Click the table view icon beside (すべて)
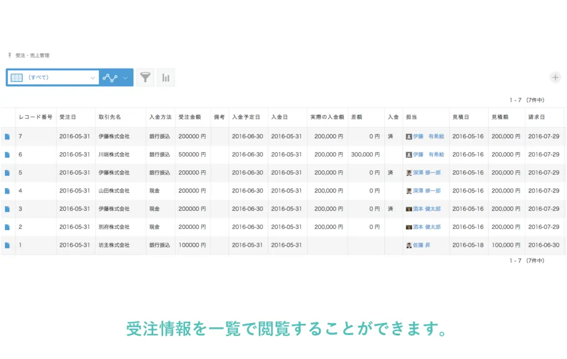The width and height of the screenshot is (567, 359). tap(17, 77)
